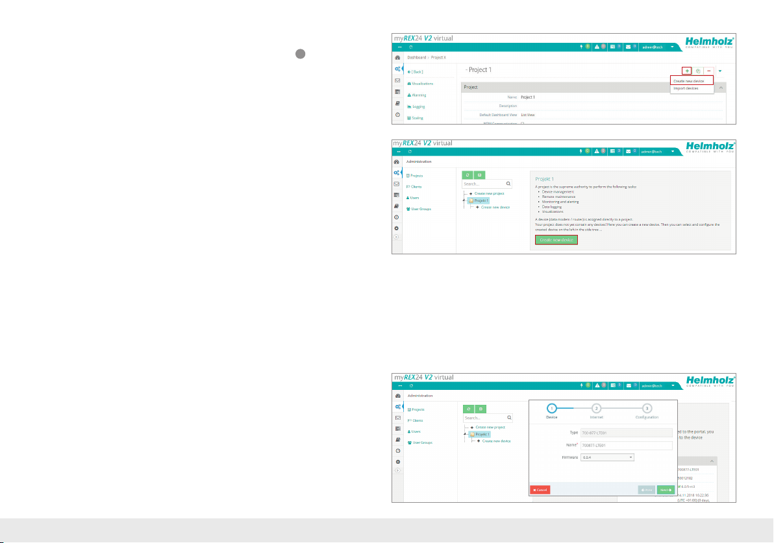774x543 pixels.
Task: Click the red Cancel button in the wizard
Action: (x=540, y=490)
